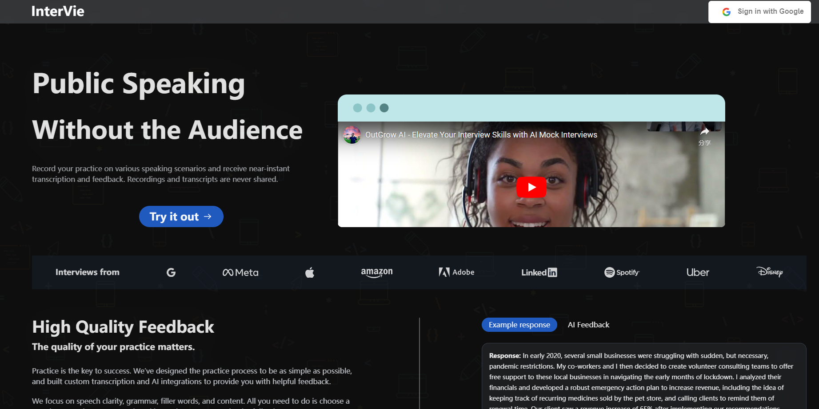Click the OutGrow AI channel avatar

coord(352,134)
